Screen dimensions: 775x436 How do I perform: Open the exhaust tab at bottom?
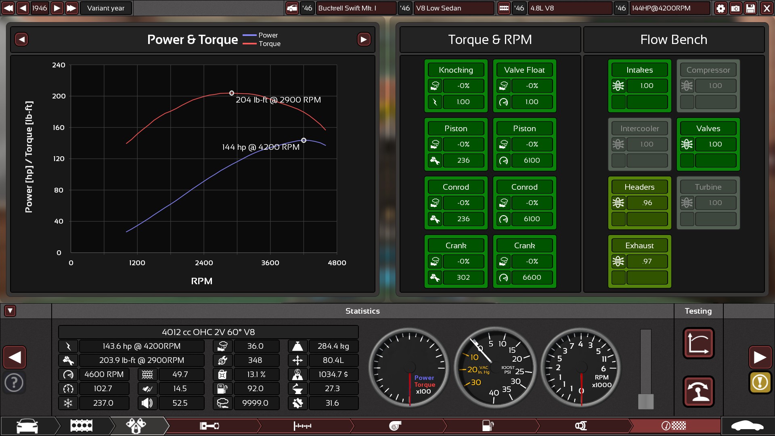(x=580, y=426)
